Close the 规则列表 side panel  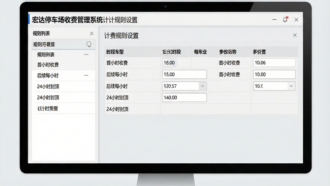point(92,34)
